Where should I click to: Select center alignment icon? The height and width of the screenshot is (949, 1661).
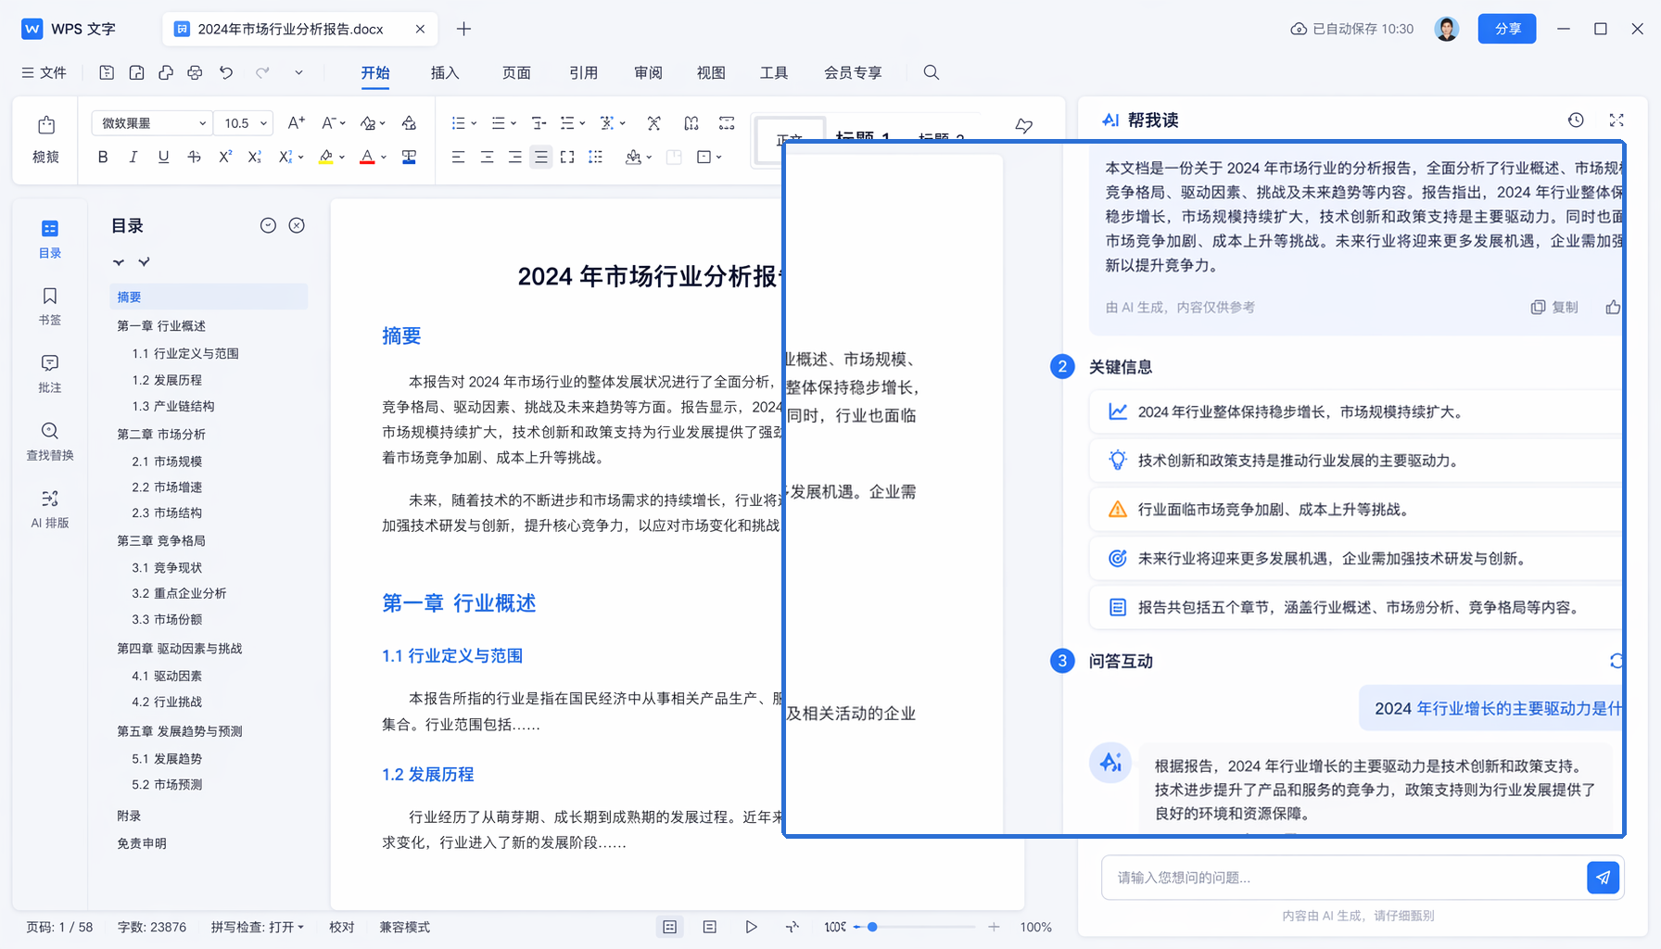click(487, 158)
